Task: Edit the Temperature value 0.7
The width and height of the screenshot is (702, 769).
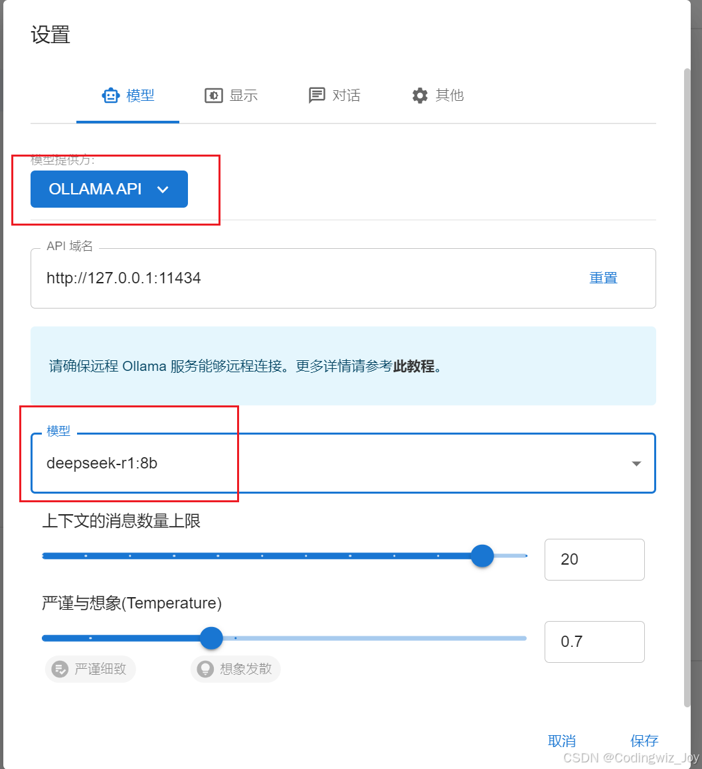Action: (x=594, y=642)
